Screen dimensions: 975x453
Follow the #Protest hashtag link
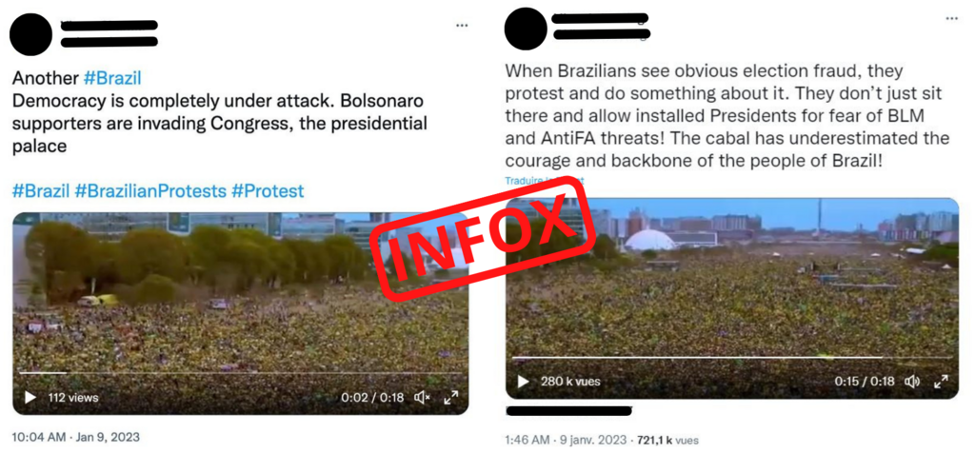point(268,190)
